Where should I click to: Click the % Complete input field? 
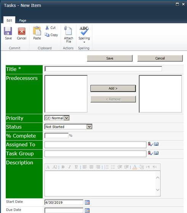[56, 135]
